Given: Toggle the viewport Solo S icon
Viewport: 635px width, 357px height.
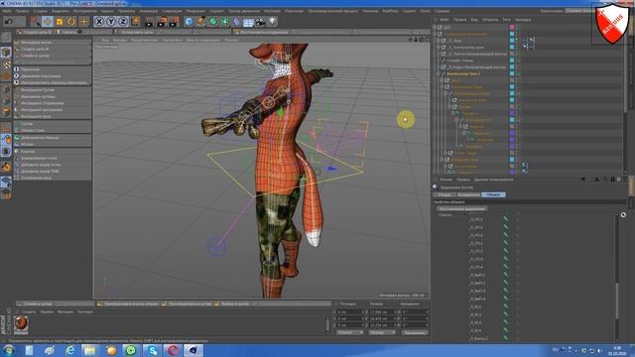Looking at the screenshot, I should point(6,151).
